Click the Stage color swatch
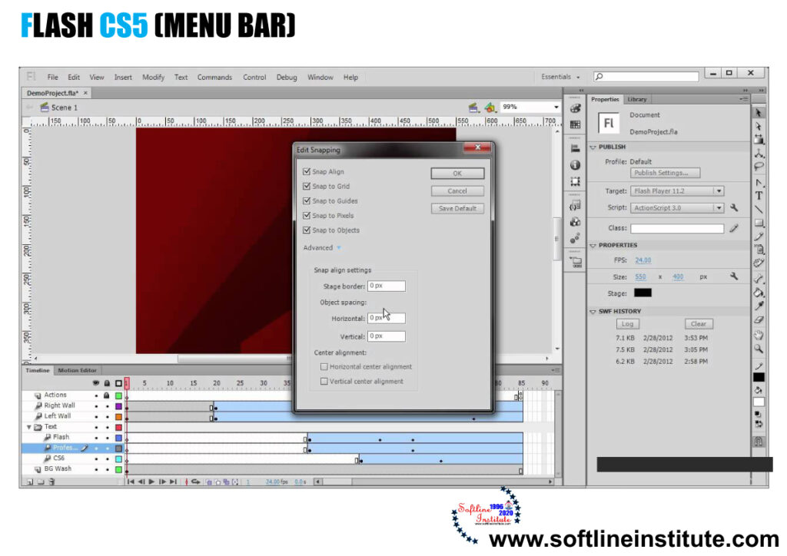This screenshot has height=556, width=787. coord(643,293)
